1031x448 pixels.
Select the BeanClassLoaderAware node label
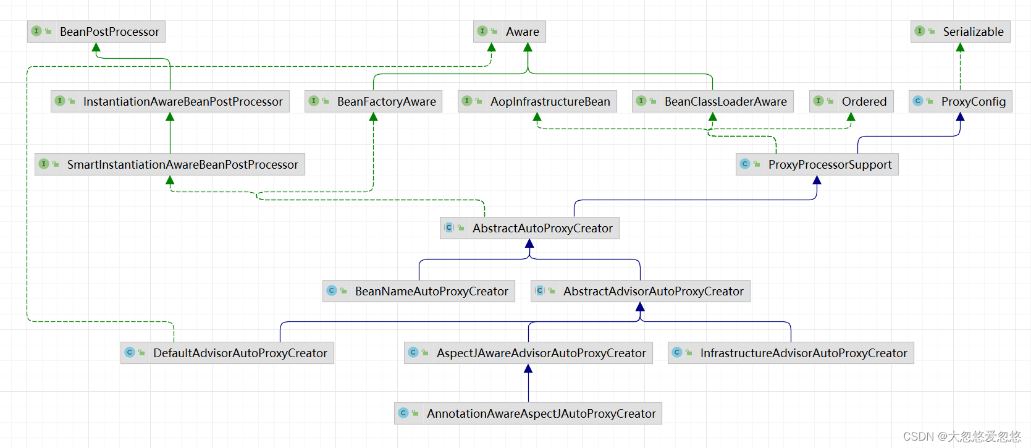tap(726, 101)
